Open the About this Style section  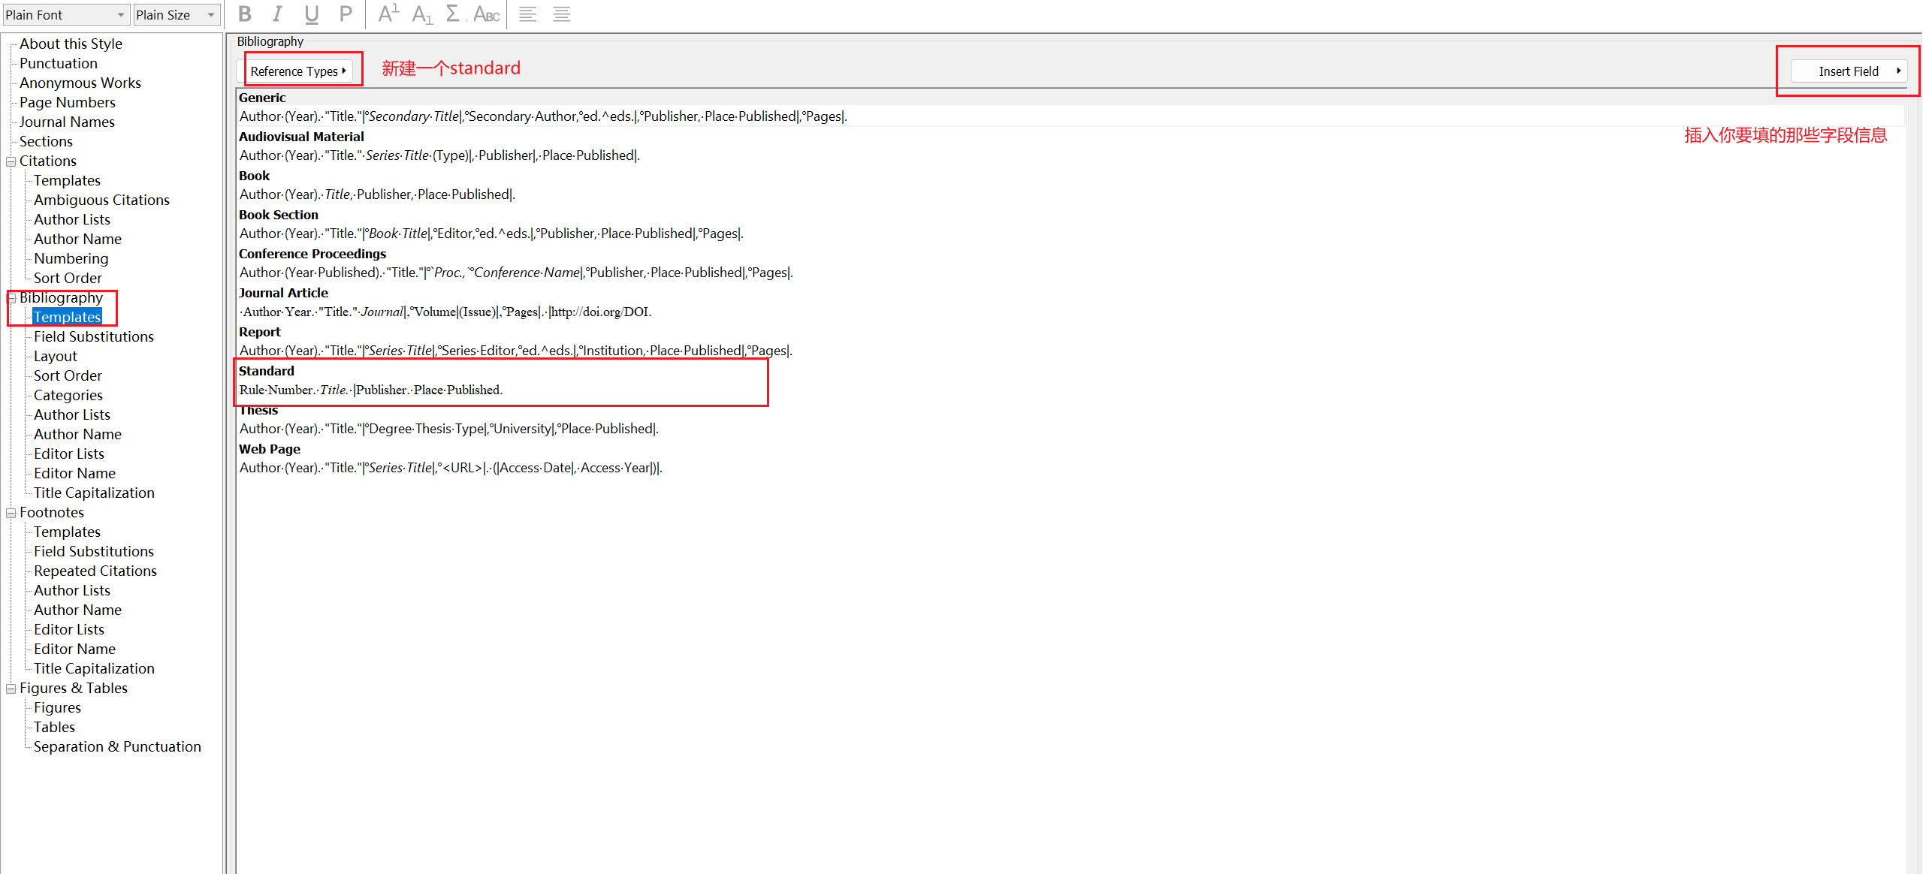(x=71, y=44)
